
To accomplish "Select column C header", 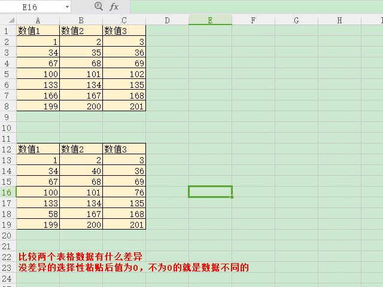I will 124,20.
